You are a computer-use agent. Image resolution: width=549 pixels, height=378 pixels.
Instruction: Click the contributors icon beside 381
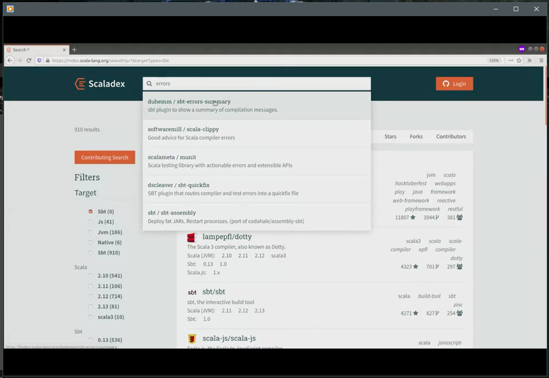pyautogui.click(x=460, y=217)
